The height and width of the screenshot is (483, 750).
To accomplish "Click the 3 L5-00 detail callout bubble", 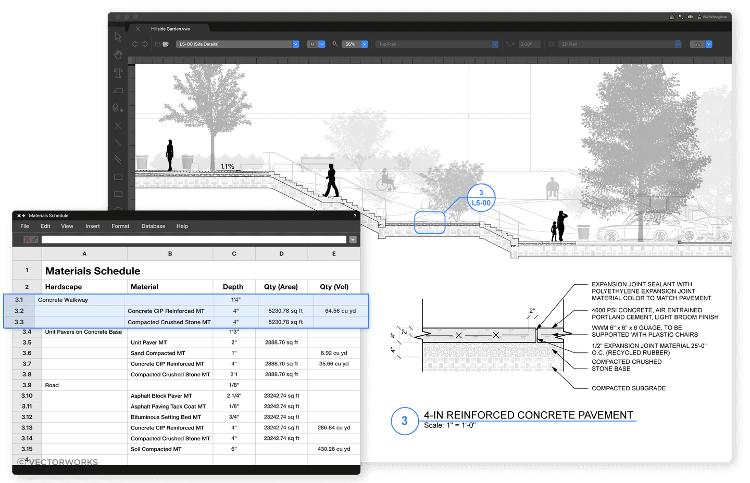I will tap(481, 198).
